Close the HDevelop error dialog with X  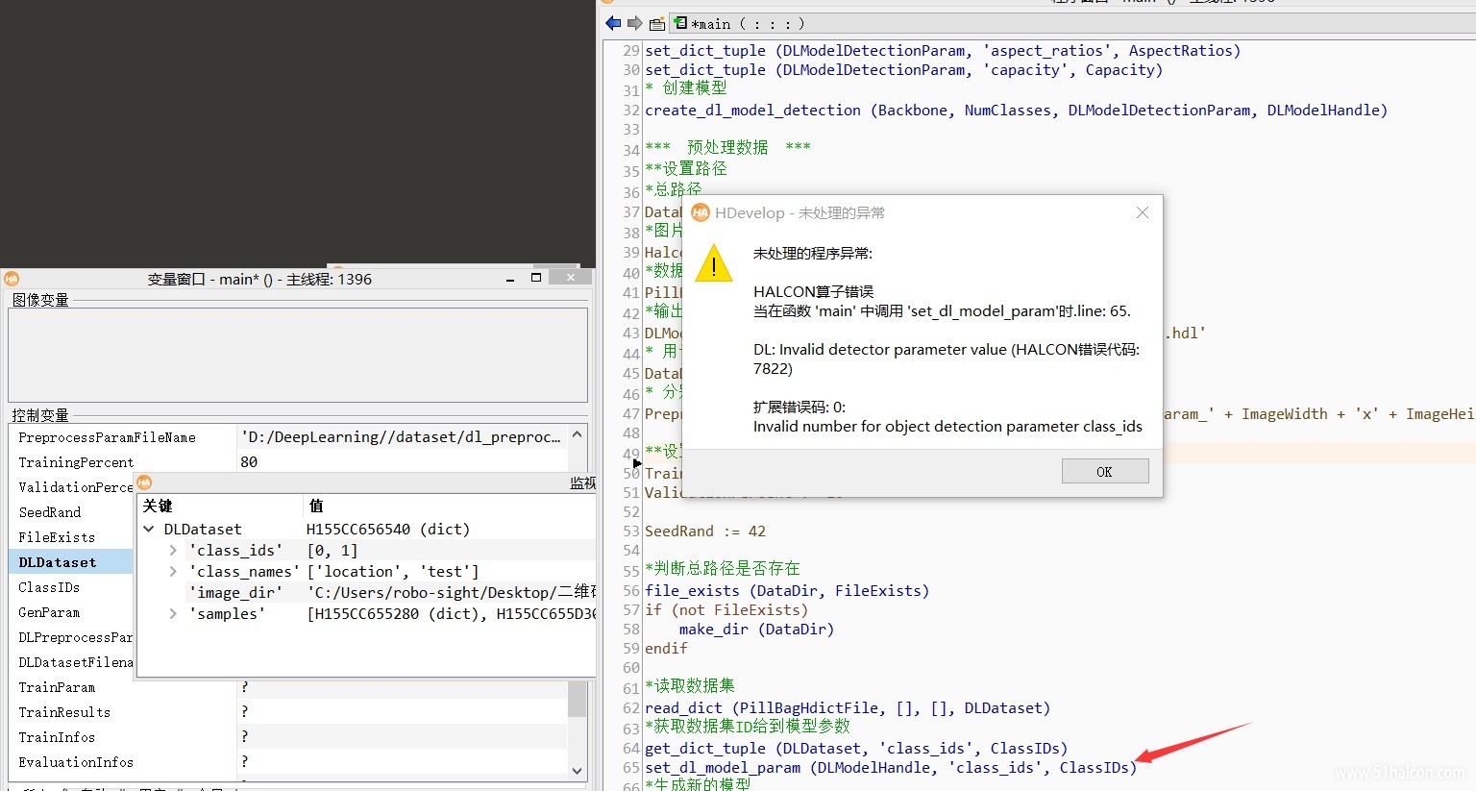(x=1143, y=212)
